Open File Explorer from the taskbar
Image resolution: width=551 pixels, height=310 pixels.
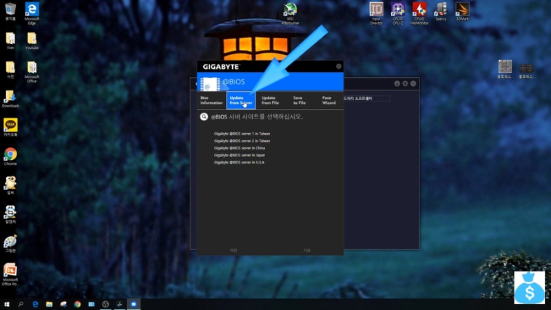[49, 304]
